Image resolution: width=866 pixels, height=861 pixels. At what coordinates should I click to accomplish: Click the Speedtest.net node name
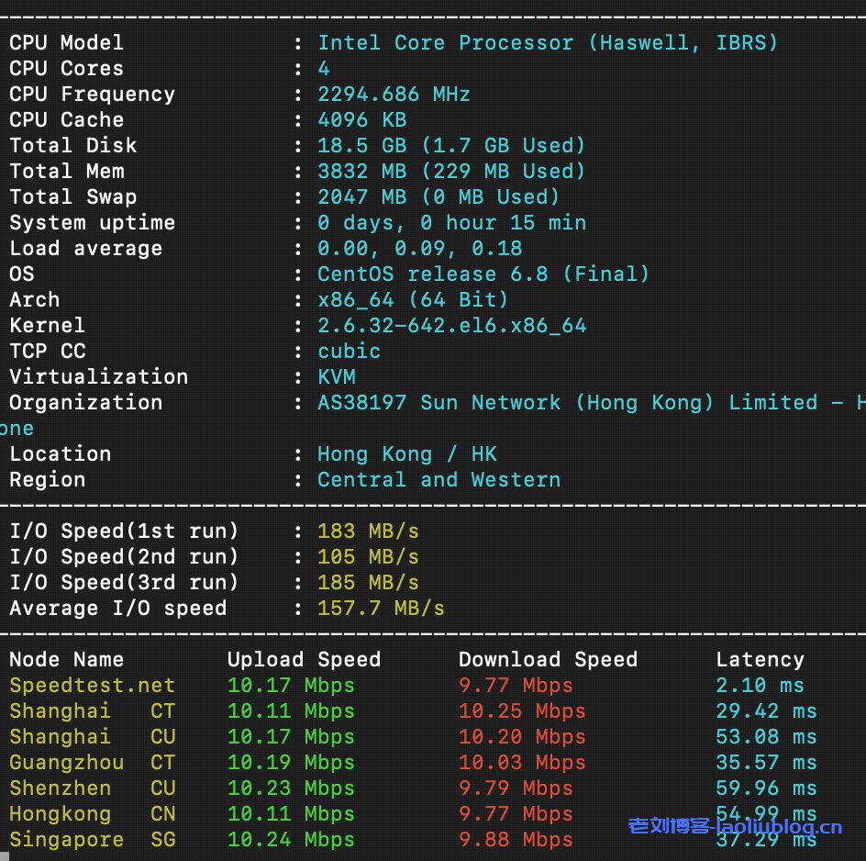pos(92,686)
